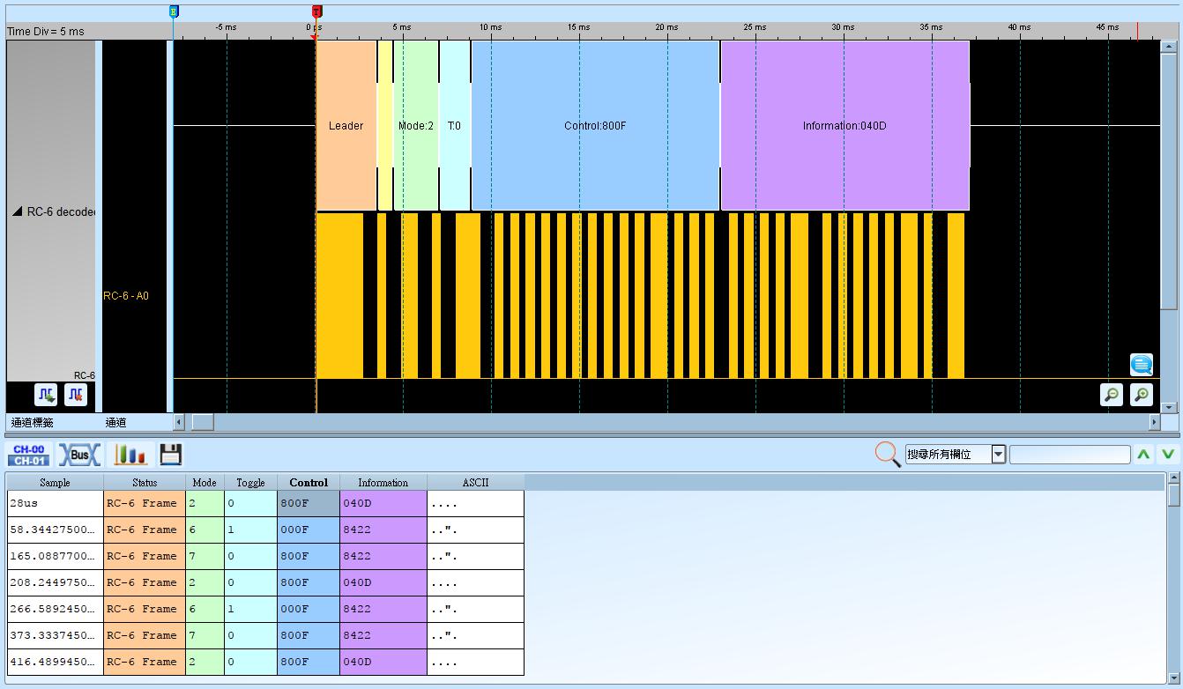The width and height of the screenshot is (1183, 689).
Task: Sort by Control column header
Action: coord(309,482)
